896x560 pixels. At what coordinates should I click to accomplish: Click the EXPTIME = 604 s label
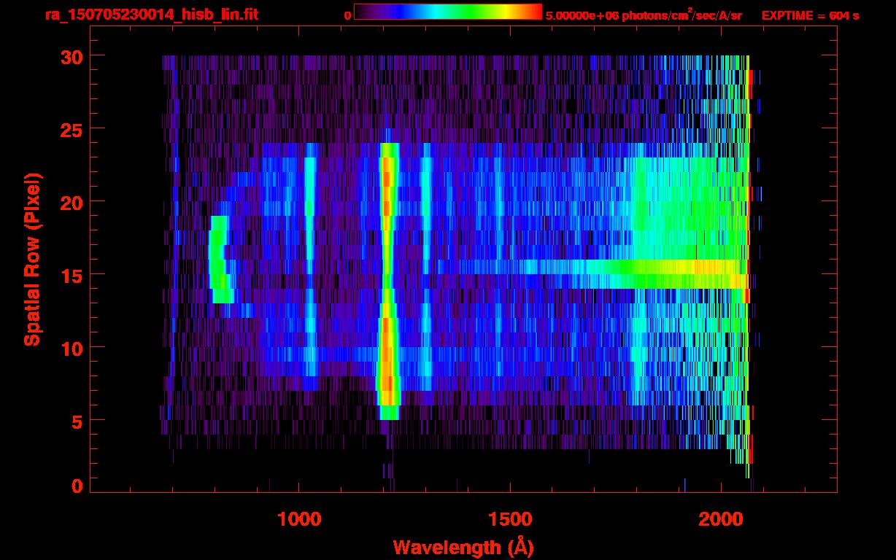click(x=810, y=15)
